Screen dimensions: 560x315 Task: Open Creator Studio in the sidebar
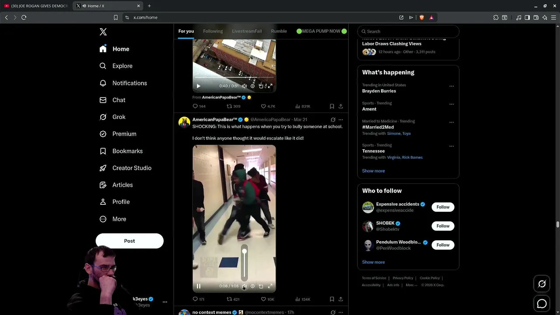tap(126, 168)
